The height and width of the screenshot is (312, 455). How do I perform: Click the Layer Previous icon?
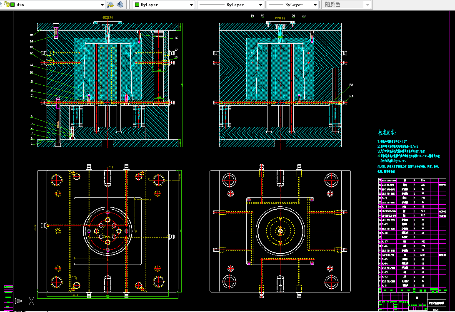(120, 5)
